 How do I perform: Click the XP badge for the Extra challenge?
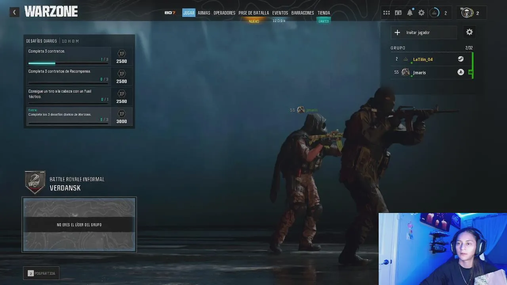click(122, 114)
